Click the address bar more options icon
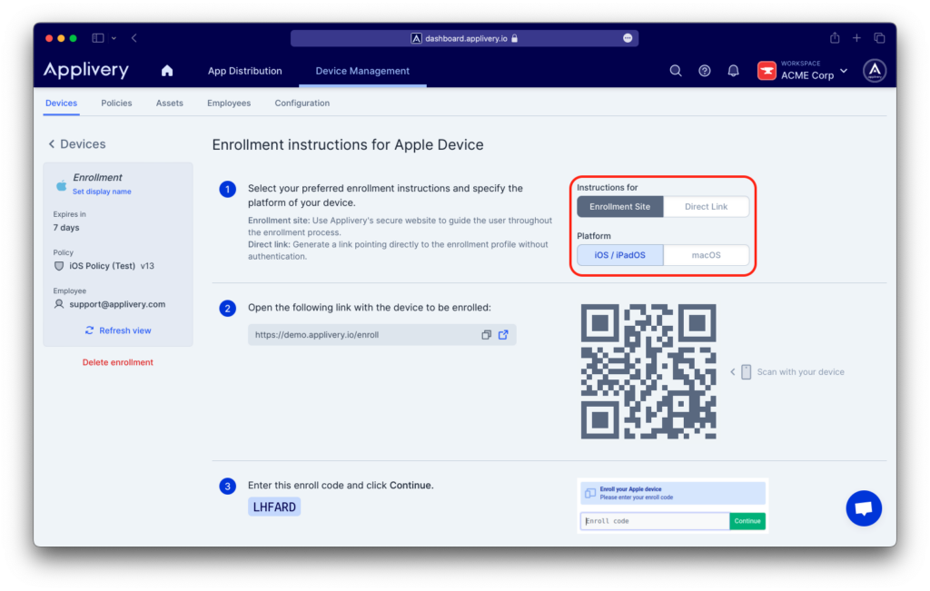This screenshot has height=591, width=930. click(628, 38)
